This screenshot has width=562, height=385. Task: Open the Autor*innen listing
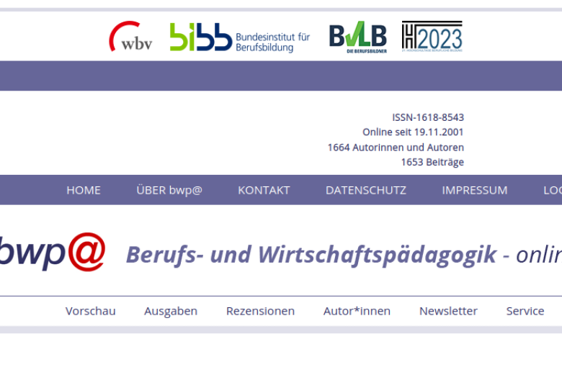click(357, 311)
